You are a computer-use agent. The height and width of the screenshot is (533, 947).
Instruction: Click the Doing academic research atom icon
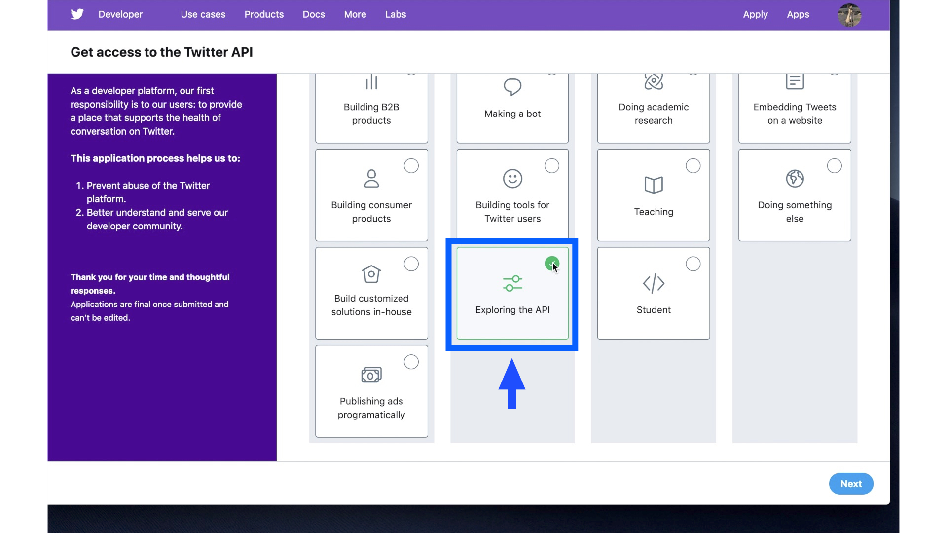click(654, 81)
